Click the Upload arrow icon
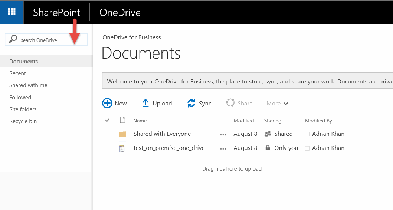393x210 pixels. pyautogui.click(x=145, y=103)
